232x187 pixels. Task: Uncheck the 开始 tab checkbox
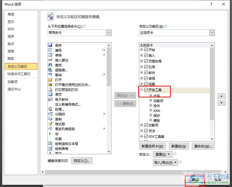(146, 50)
